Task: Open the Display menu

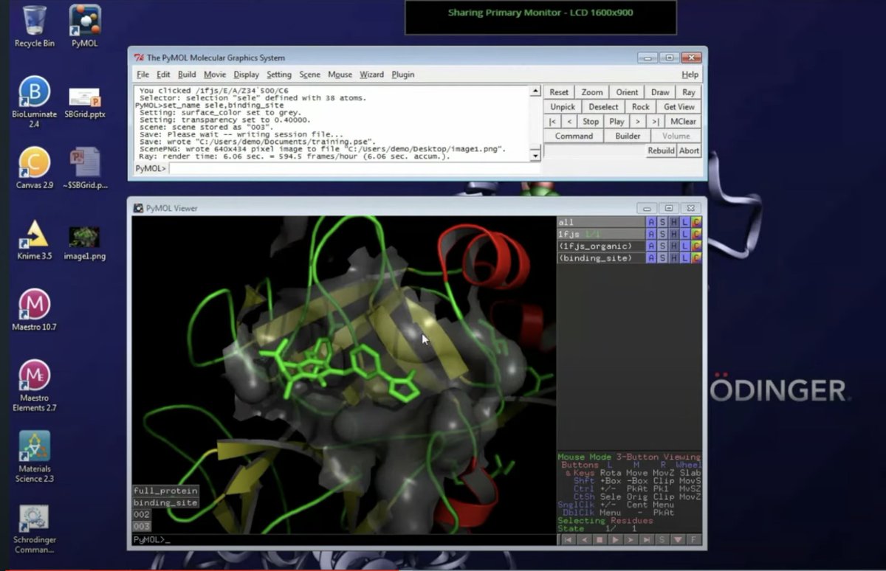Action: 246,75
